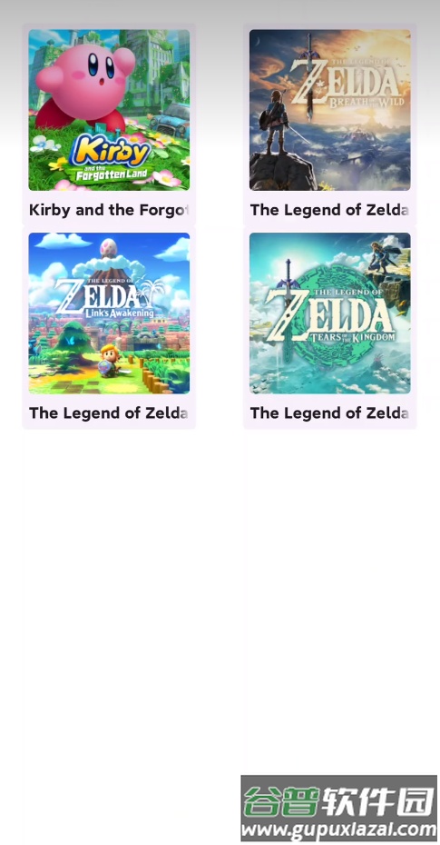
Task: Click the title under Breath of the Wild cover
Action: click(329, 210)
